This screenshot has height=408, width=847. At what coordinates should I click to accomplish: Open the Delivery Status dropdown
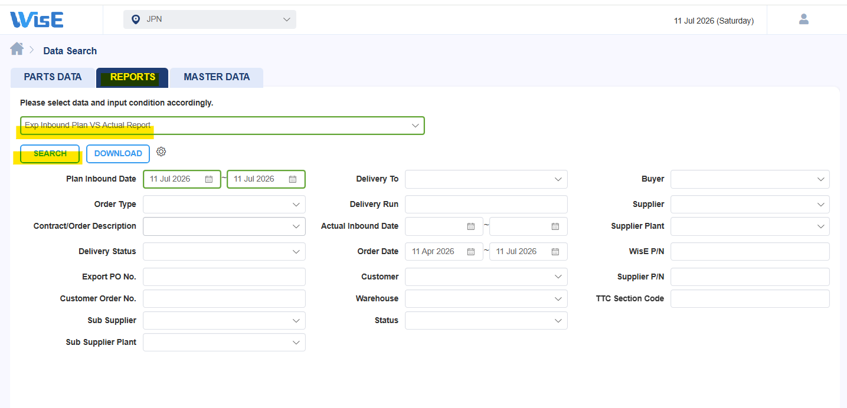pyautogui.click(x=224, y=252)
